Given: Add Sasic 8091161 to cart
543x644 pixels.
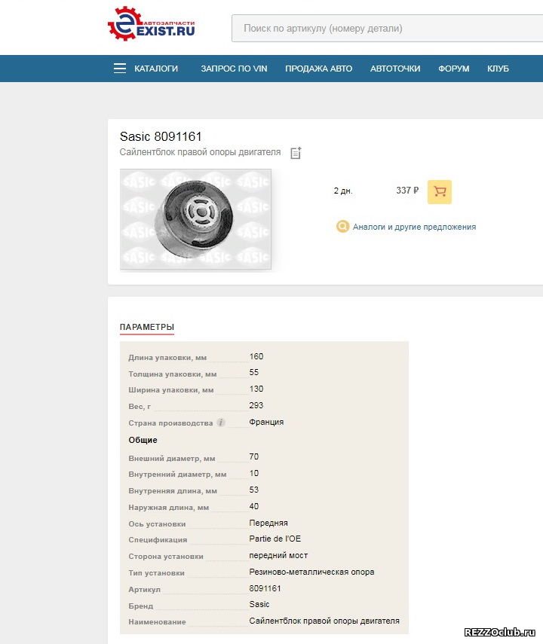Looking at the screenshot, I should pos(440,192).
